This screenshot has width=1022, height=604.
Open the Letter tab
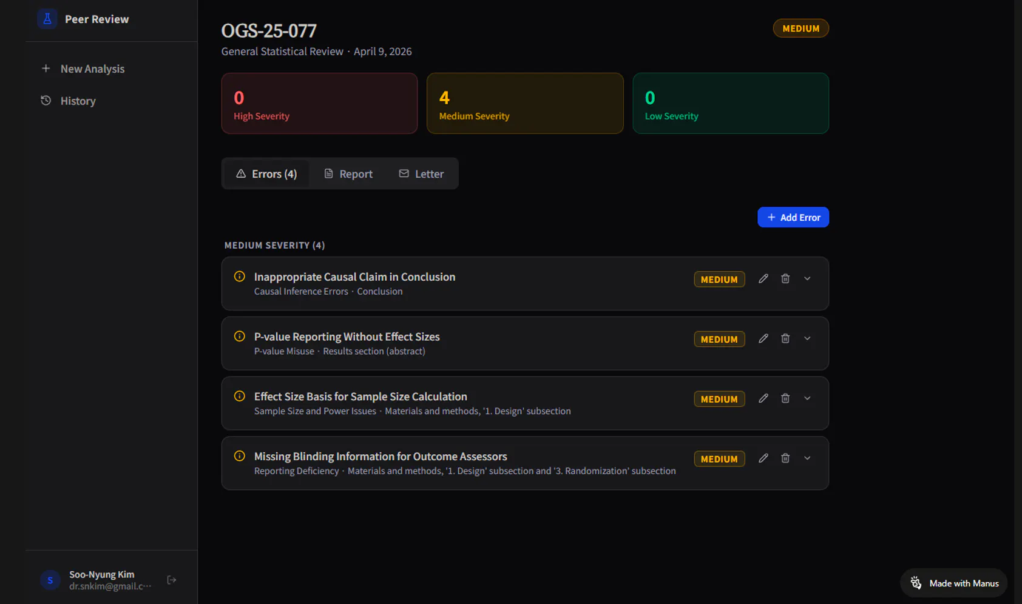click(421, 174)
